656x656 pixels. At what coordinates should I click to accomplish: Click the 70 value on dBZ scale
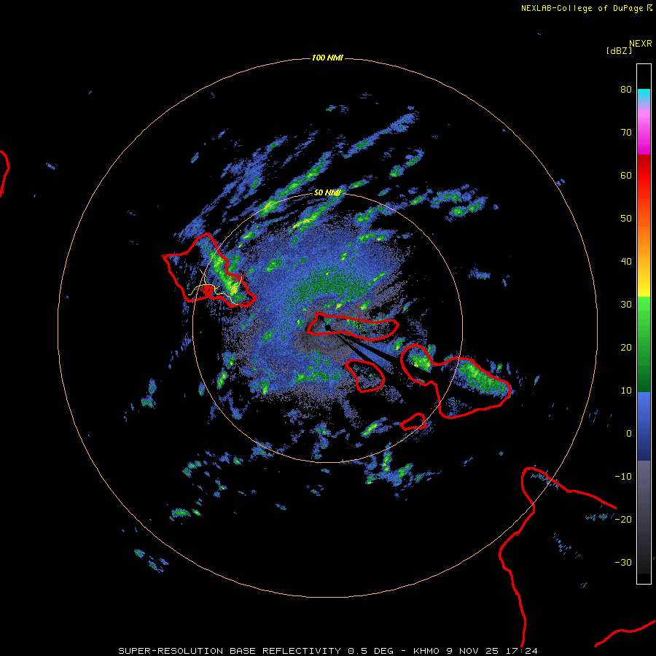coord(626,133)
